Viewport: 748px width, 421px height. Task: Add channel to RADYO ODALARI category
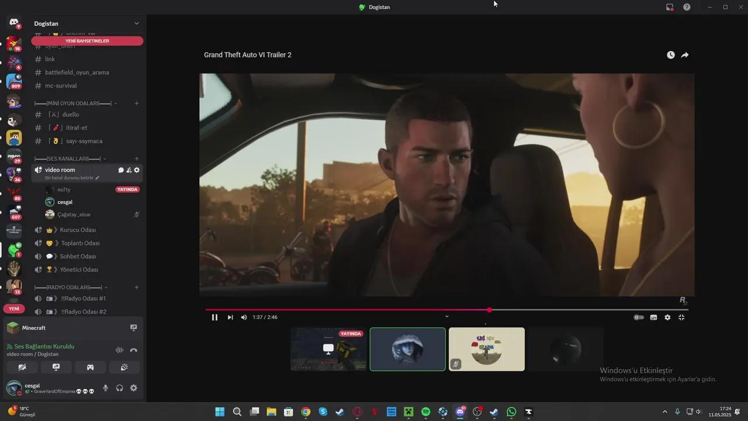tap(137, 287)
